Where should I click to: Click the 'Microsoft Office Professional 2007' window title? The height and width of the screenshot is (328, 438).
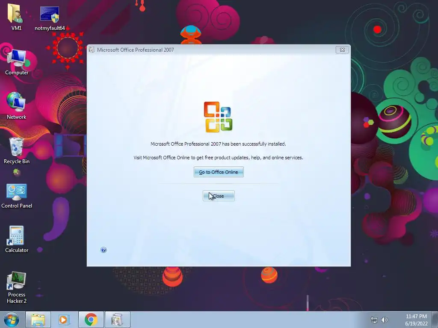pos(136,50)
